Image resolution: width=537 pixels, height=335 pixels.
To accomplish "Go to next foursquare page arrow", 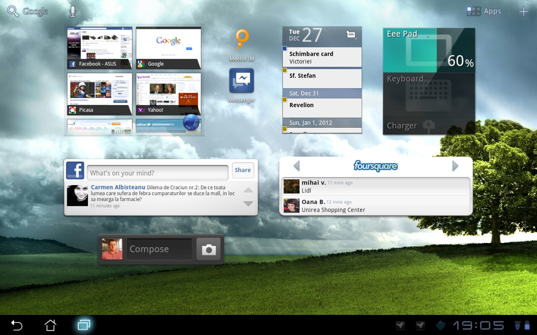I will pyautogui.click(x=455, y=166).
